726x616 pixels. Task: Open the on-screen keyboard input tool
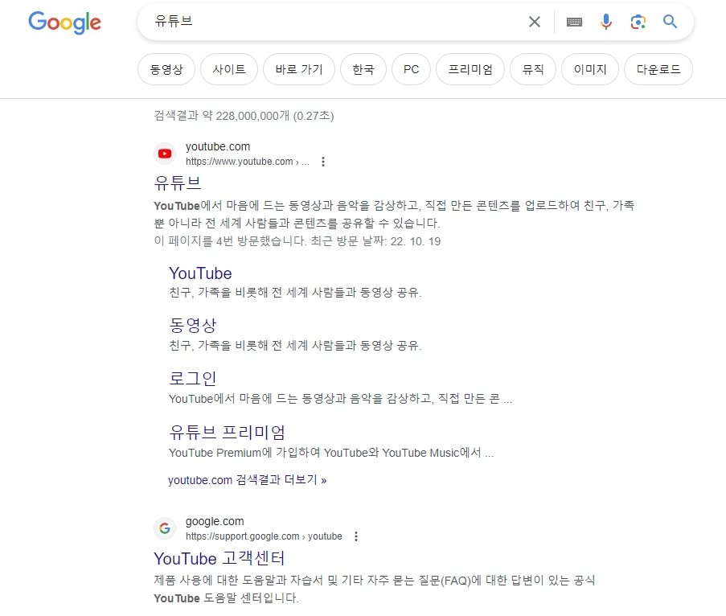point(574,22)
